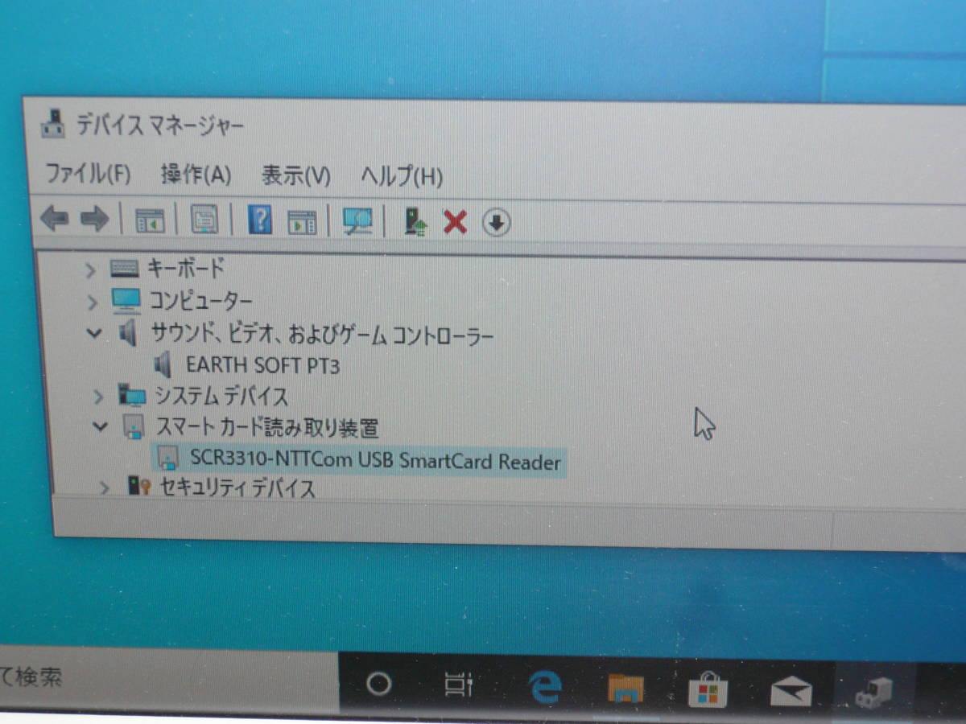Click the Back arrow toolbar icon

point(54,218)
